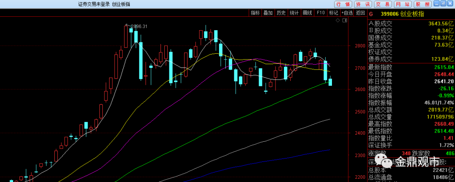Screen dimensions: 455x182
Task: Open the 网站 website button
Action: click(402, 4)
